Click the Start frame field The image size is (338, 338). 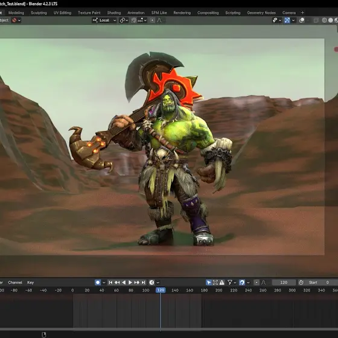322,282
